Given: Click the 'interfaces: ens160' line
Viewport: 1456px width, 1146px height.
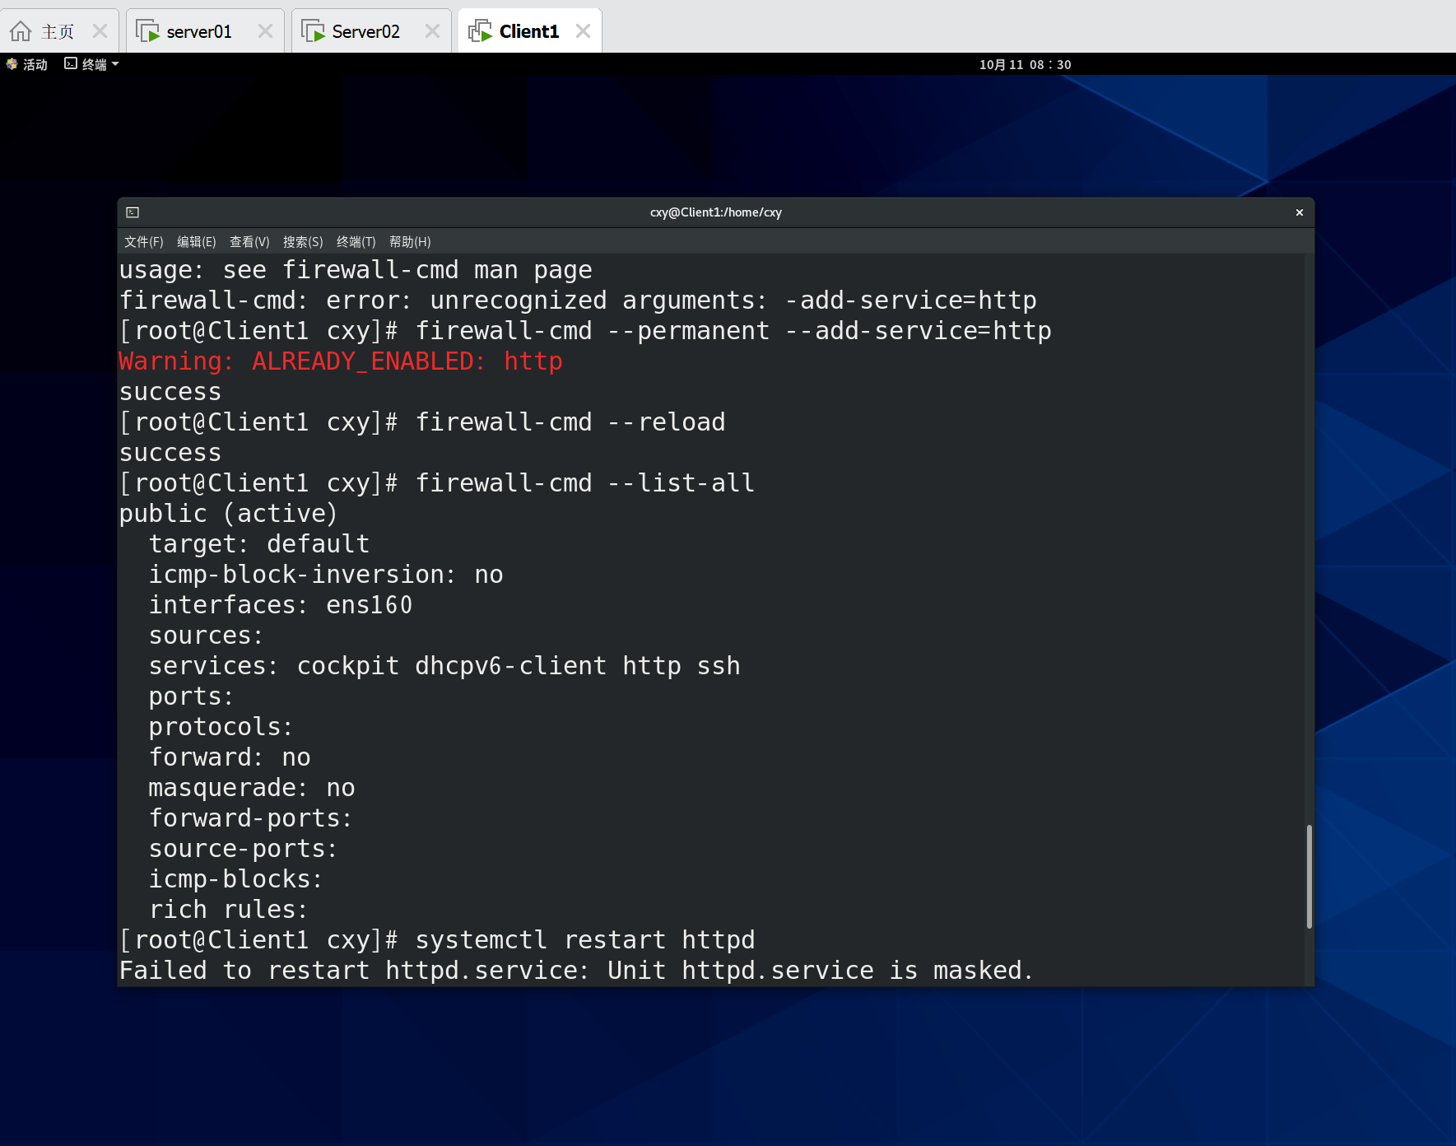Looking at the screenshot, I should 281,605.
